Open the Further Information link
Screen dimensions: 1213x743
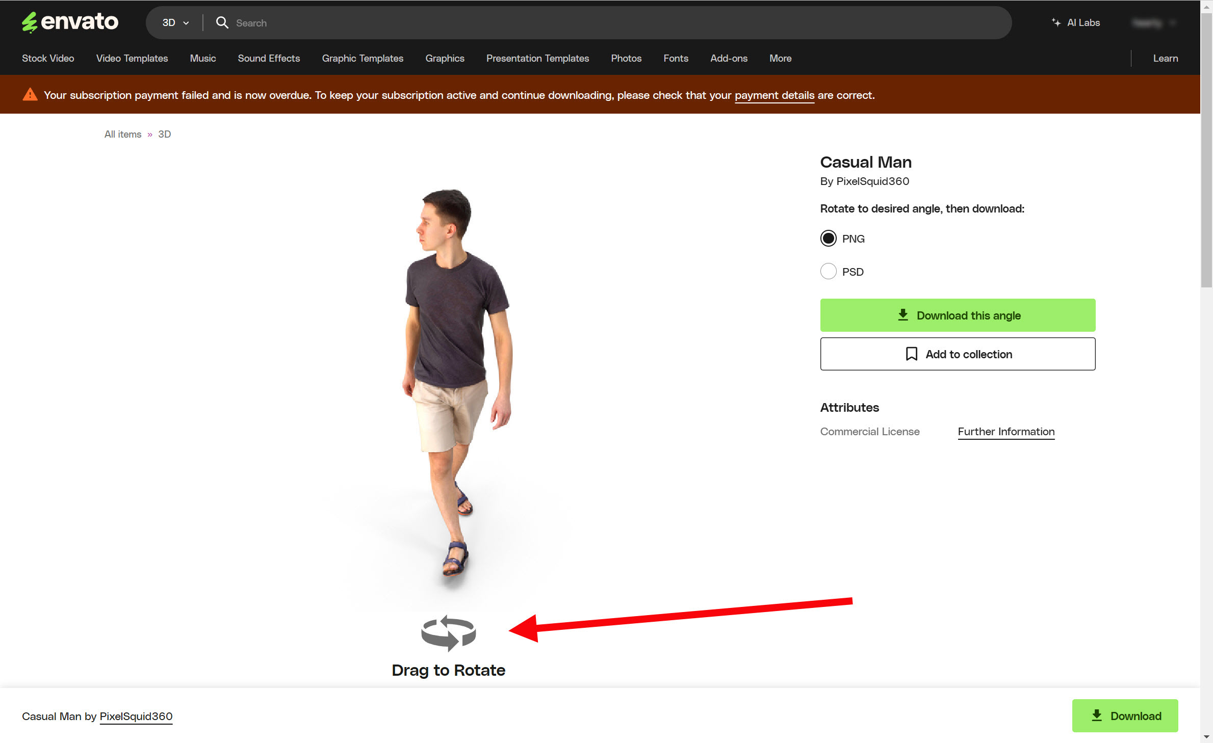pos(1005,431)
